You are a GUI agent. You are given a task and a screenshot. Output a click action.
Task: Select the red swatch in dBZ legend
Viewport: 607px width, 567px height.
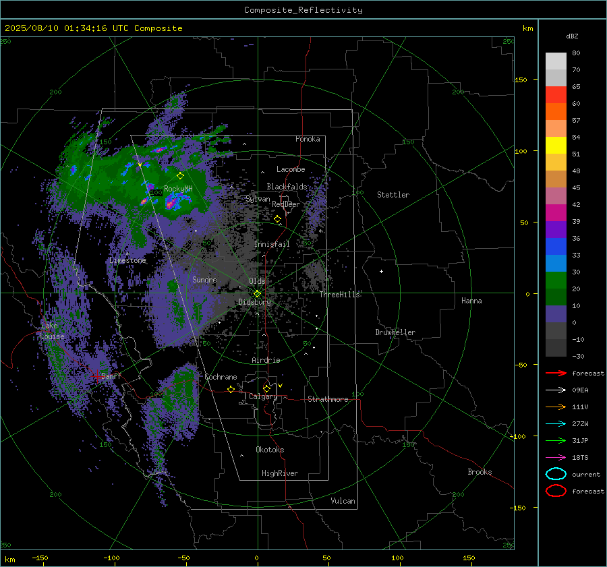556,95
